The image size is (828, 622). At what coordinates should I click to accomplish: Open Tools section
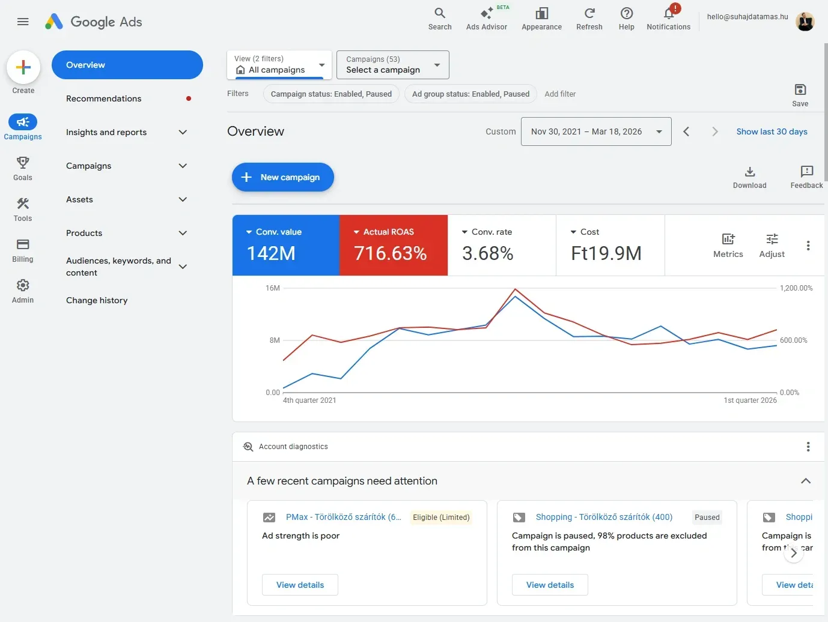[23, 209]
